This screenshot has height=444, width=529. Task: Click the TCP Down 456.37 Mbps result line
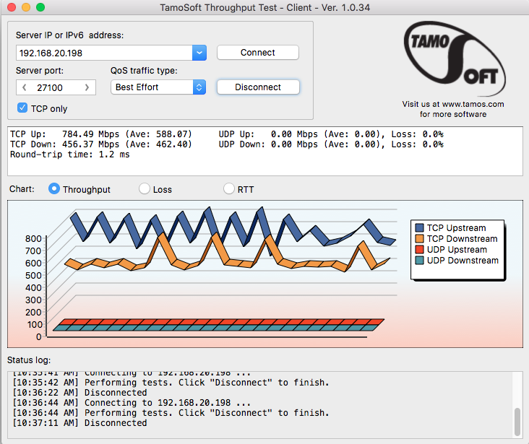101,144
